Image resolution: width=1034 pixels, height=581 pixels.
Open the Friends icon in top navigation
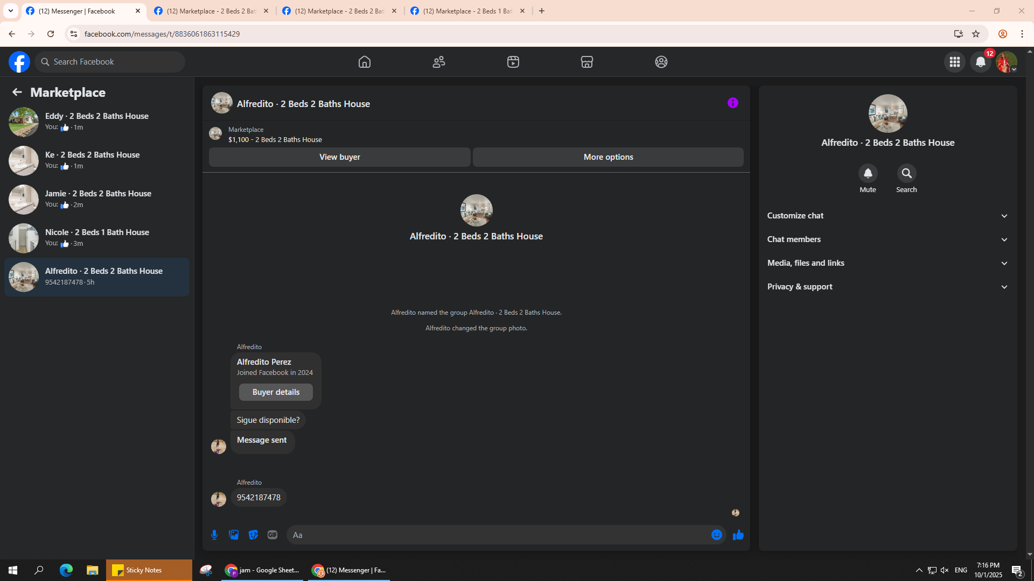pyautogui.click(x=439, y=62)
